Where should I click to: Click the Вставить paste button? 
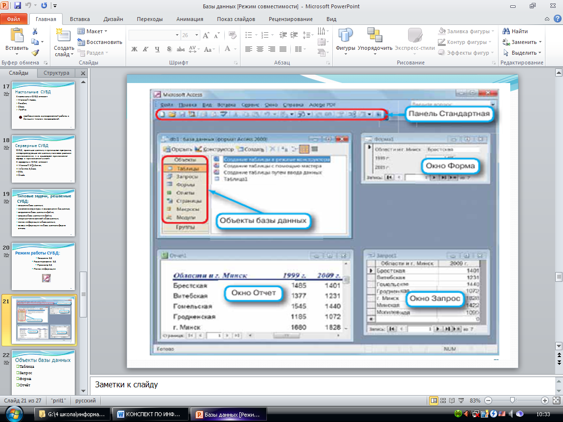(17, 42)
